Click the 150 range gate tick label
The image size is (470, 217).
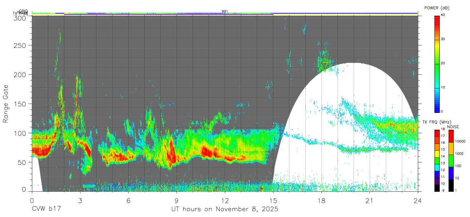coord(20,104)
